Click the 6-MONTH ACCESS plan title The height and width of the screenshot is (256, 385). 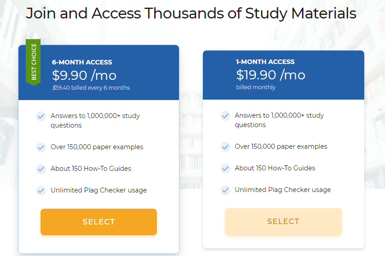pos(82,62)
